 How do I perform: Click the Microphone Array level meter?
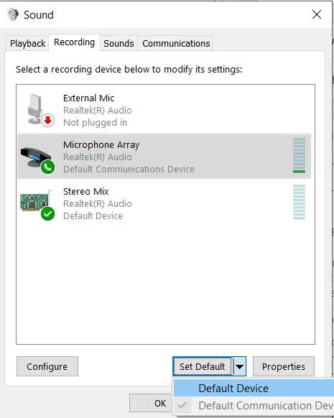coord(299,155)
